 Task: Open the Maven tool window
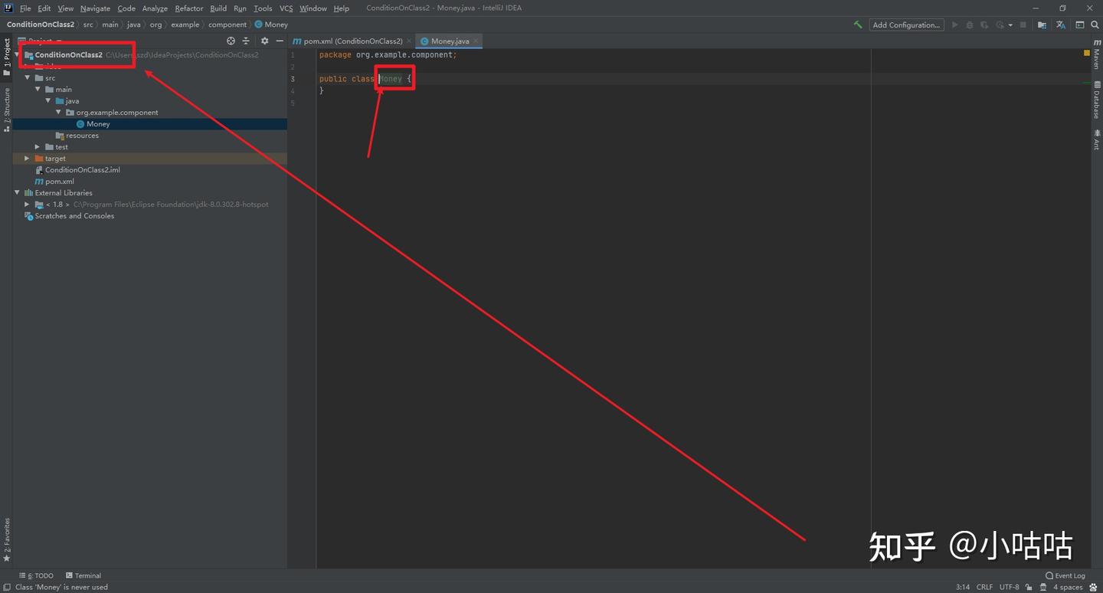(x=1097, y=54)
